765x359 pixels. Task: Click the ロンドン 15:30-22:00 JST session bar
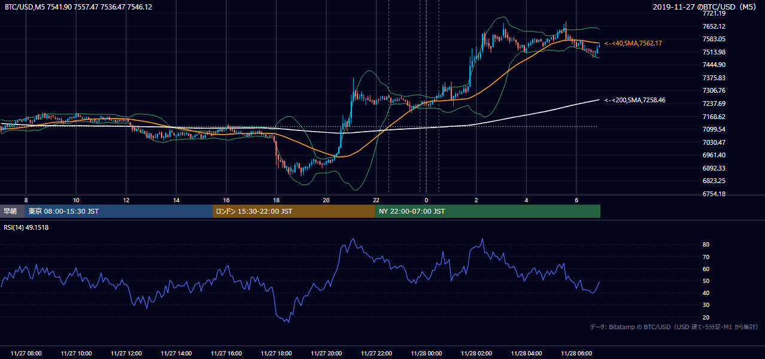(294, 211)
